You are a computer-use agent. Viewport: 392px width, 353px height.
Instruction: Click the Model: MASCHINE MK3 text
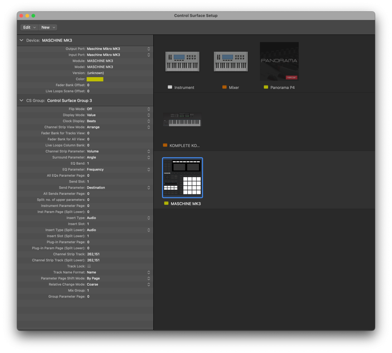pos(100,67)
